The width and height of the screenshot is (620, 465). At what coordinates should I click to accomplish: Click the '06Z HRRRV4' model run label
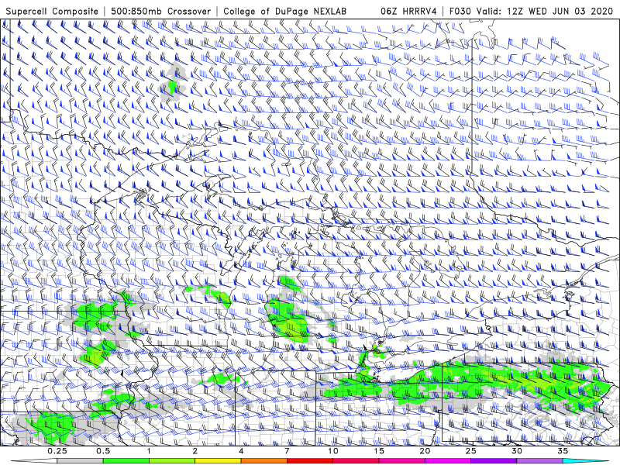pos(408,11)
